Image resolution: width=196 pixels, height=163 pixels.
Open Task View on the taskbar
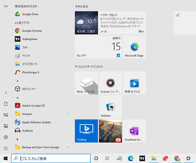point(107,158)
